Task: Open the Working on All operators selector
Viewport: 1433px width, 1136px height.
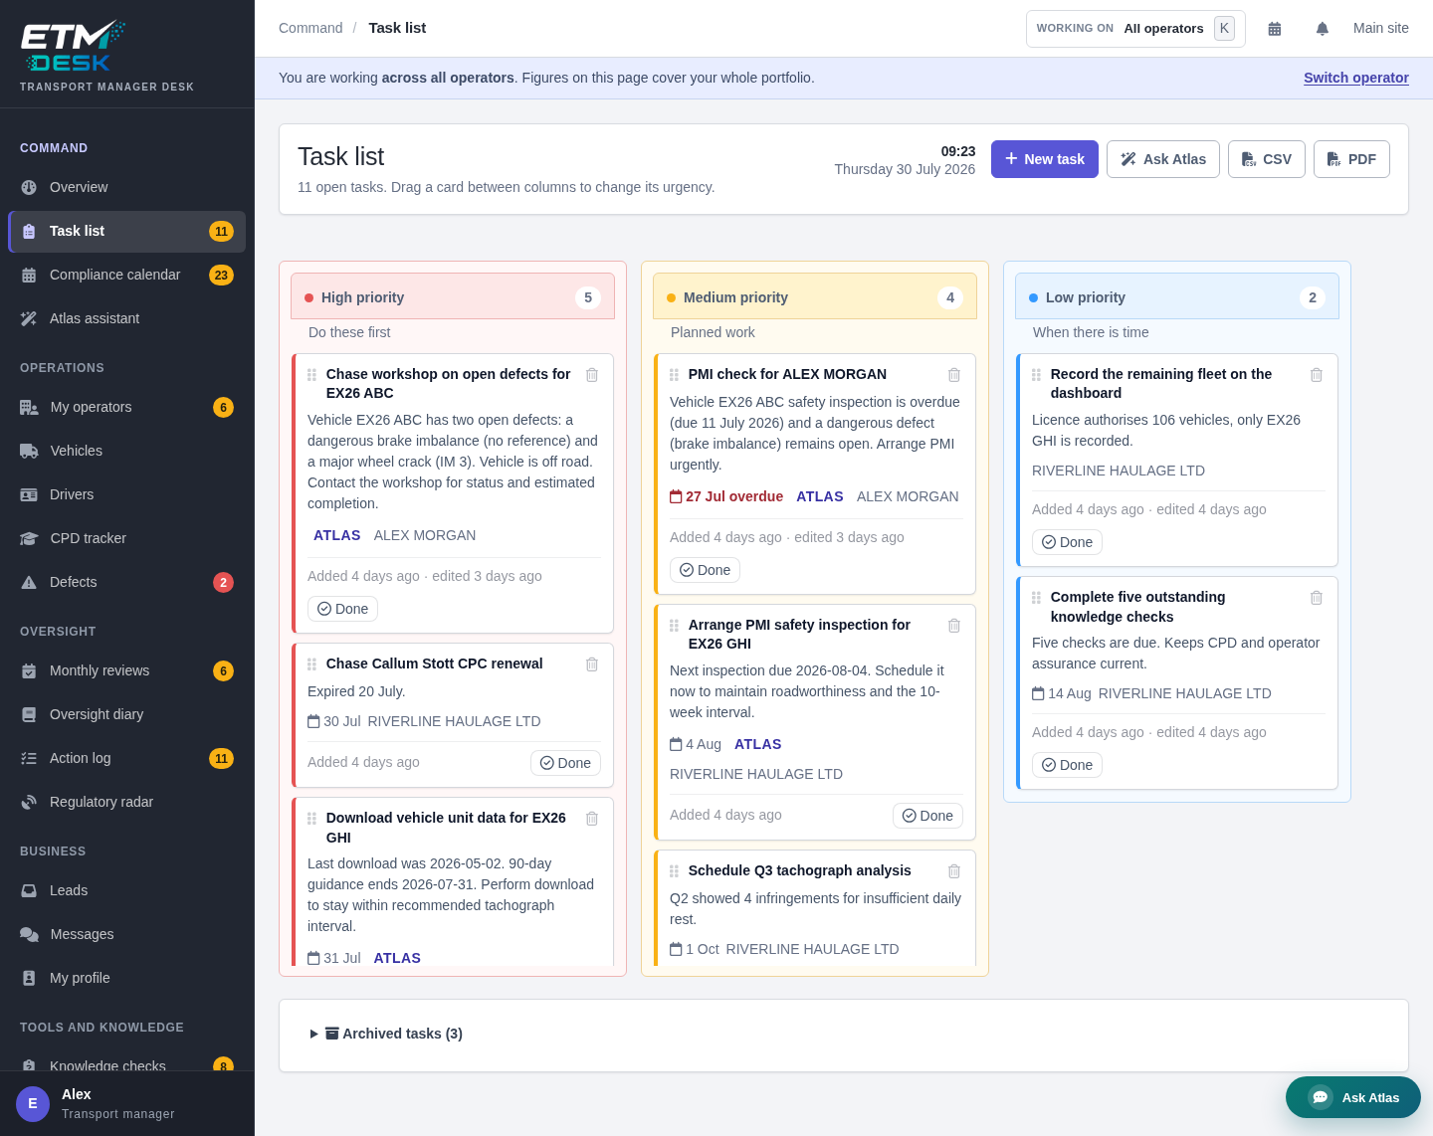Action: coord(1135,29)
